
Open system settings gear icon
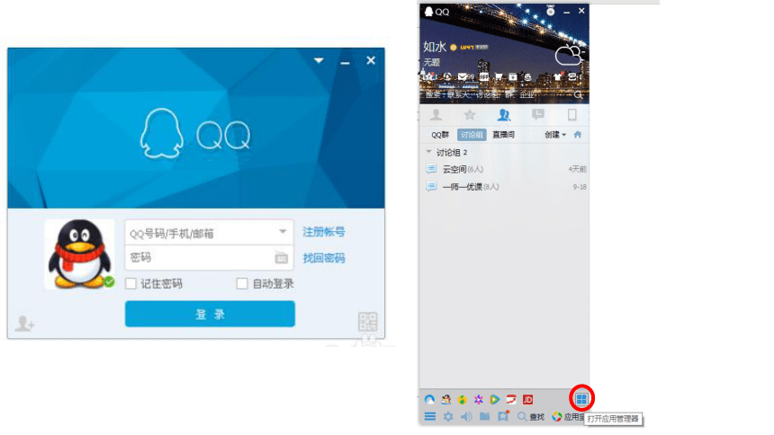[x=447, y=417]
